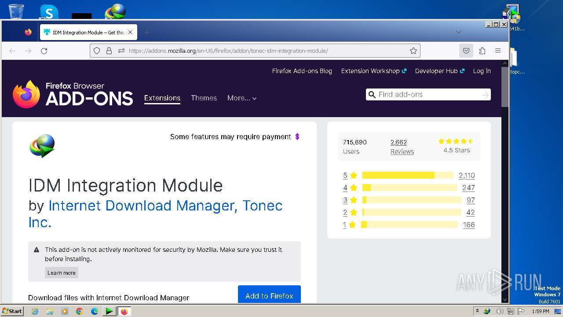The width and height of the screenshot is (563, 317).
Task: Open the Windows Start menu
Action: coord(12,311)
